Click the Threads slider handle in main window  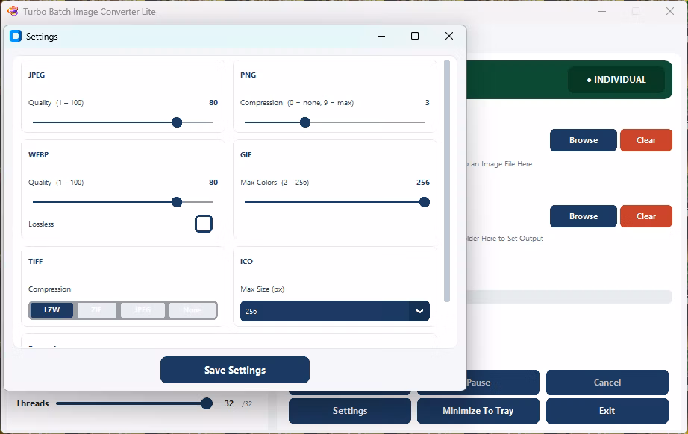click(207, 403)
